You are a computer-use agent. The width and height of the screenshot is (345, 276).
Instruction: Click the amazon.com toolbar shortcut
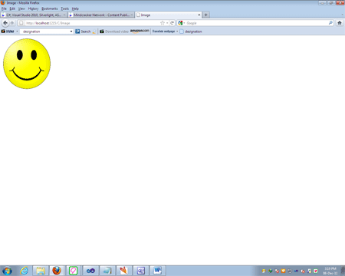[140, 31]
